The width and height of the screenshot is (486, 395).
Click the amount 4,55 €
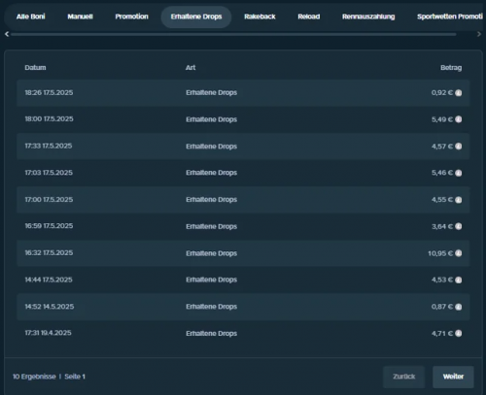[442, 200]
